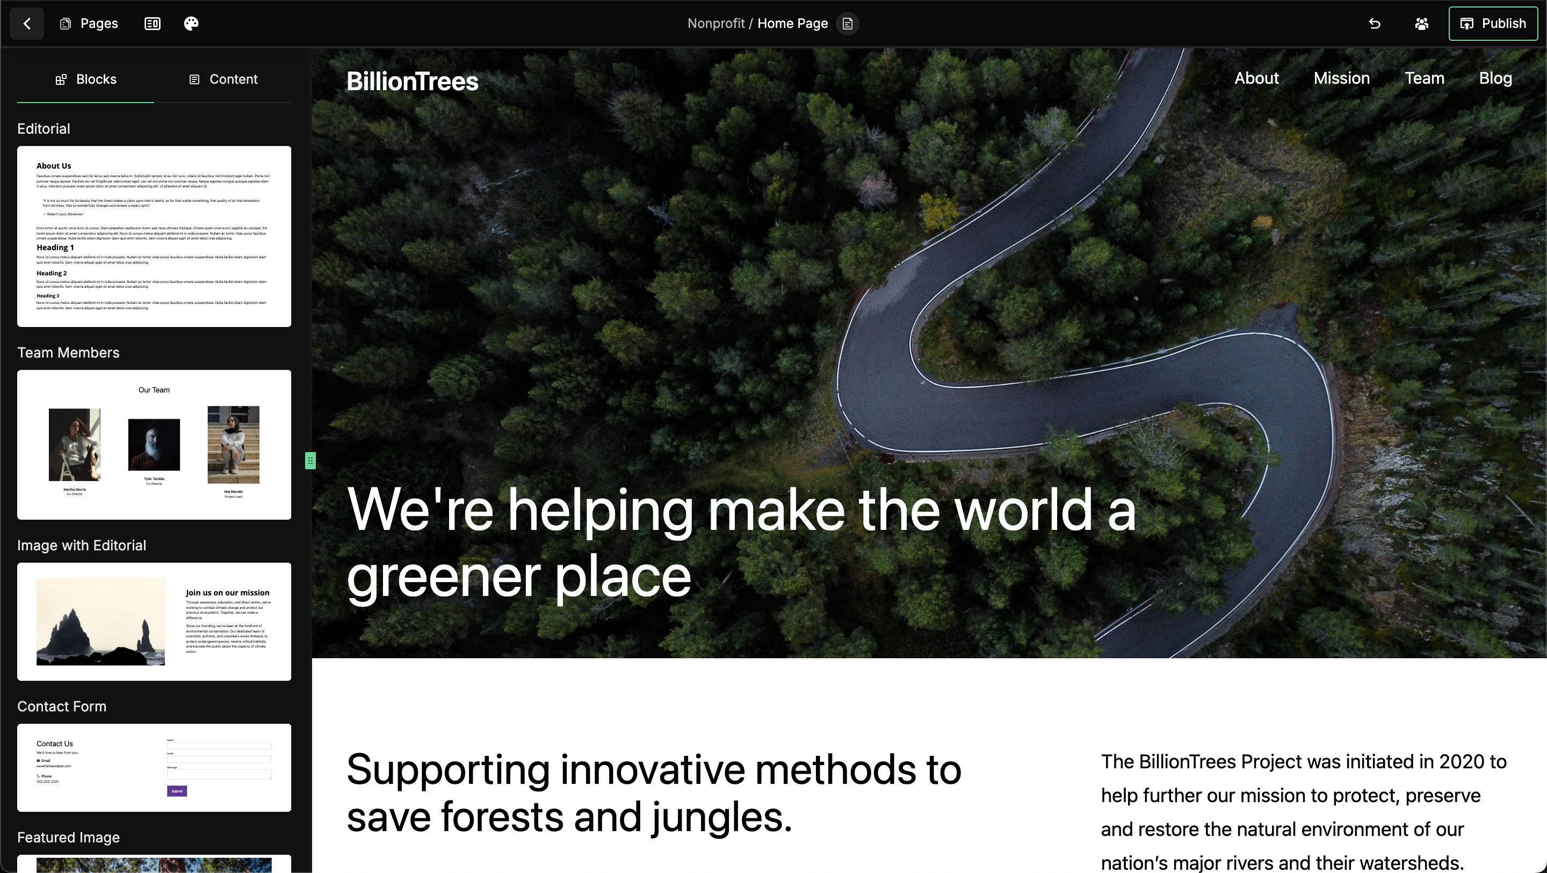Switch to the Content tab
Screen dimensions: 1547x873
click(x=223, y=79)
